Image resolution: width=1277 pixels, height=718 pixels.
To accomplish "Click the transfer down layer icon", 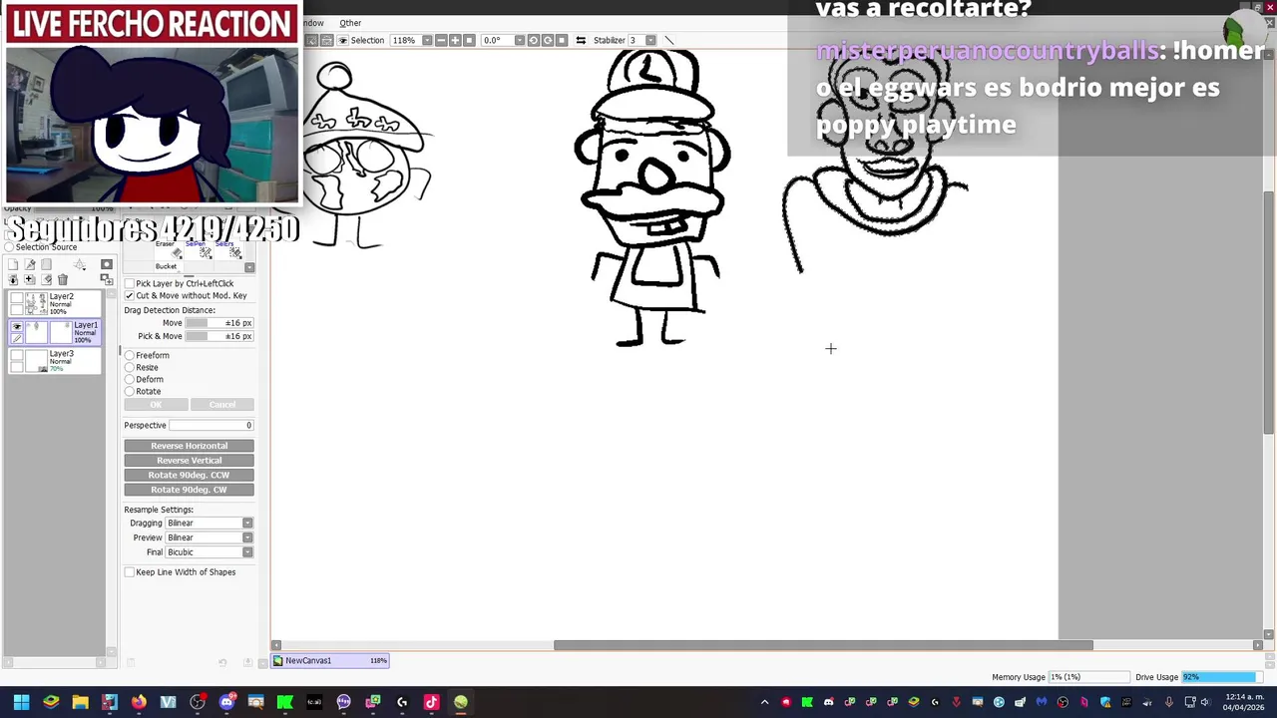I will [13, 279].
